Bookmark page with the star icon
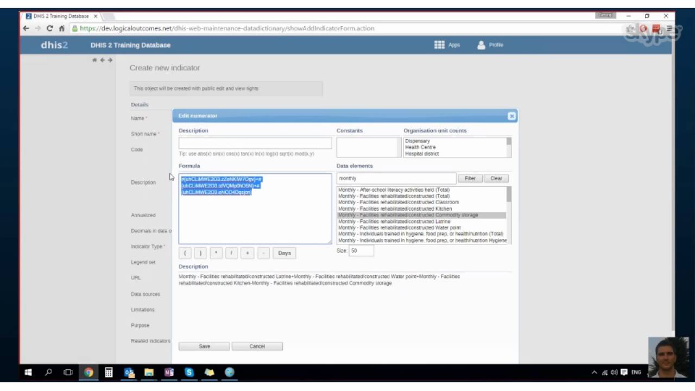This screenshot has height=391, width=695. pos(630,28)
